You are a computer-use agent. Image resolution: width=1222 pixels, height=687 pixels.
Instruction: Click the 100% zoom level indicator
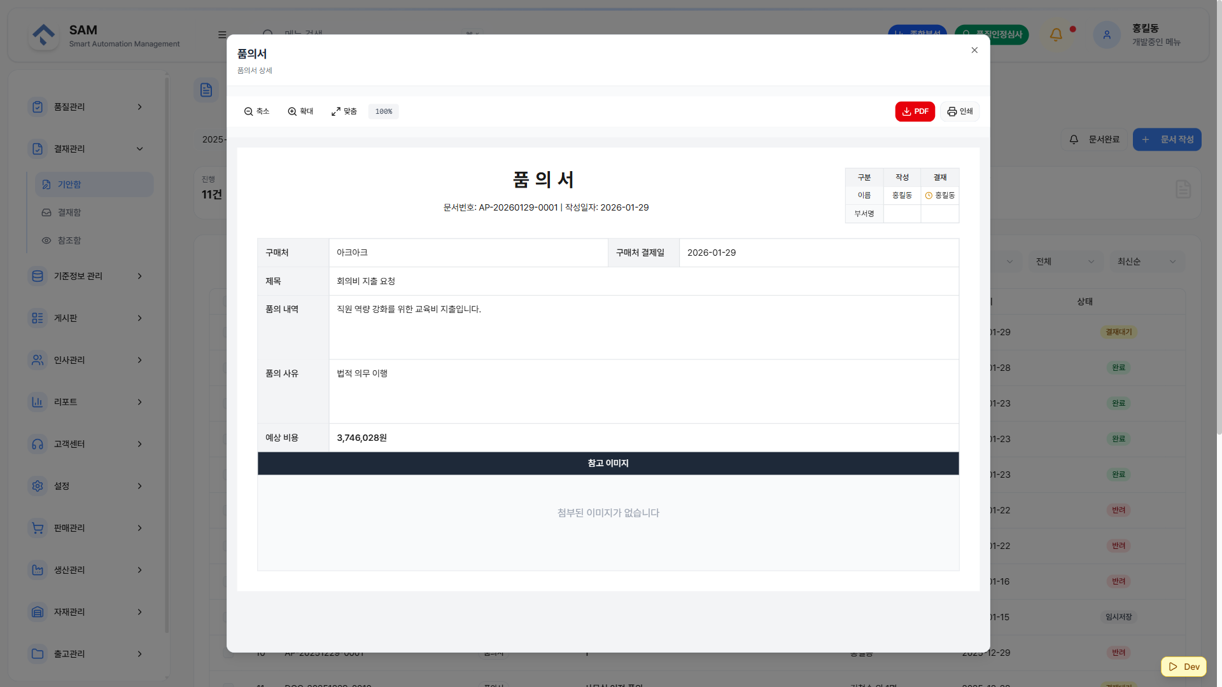click(383, 111)
